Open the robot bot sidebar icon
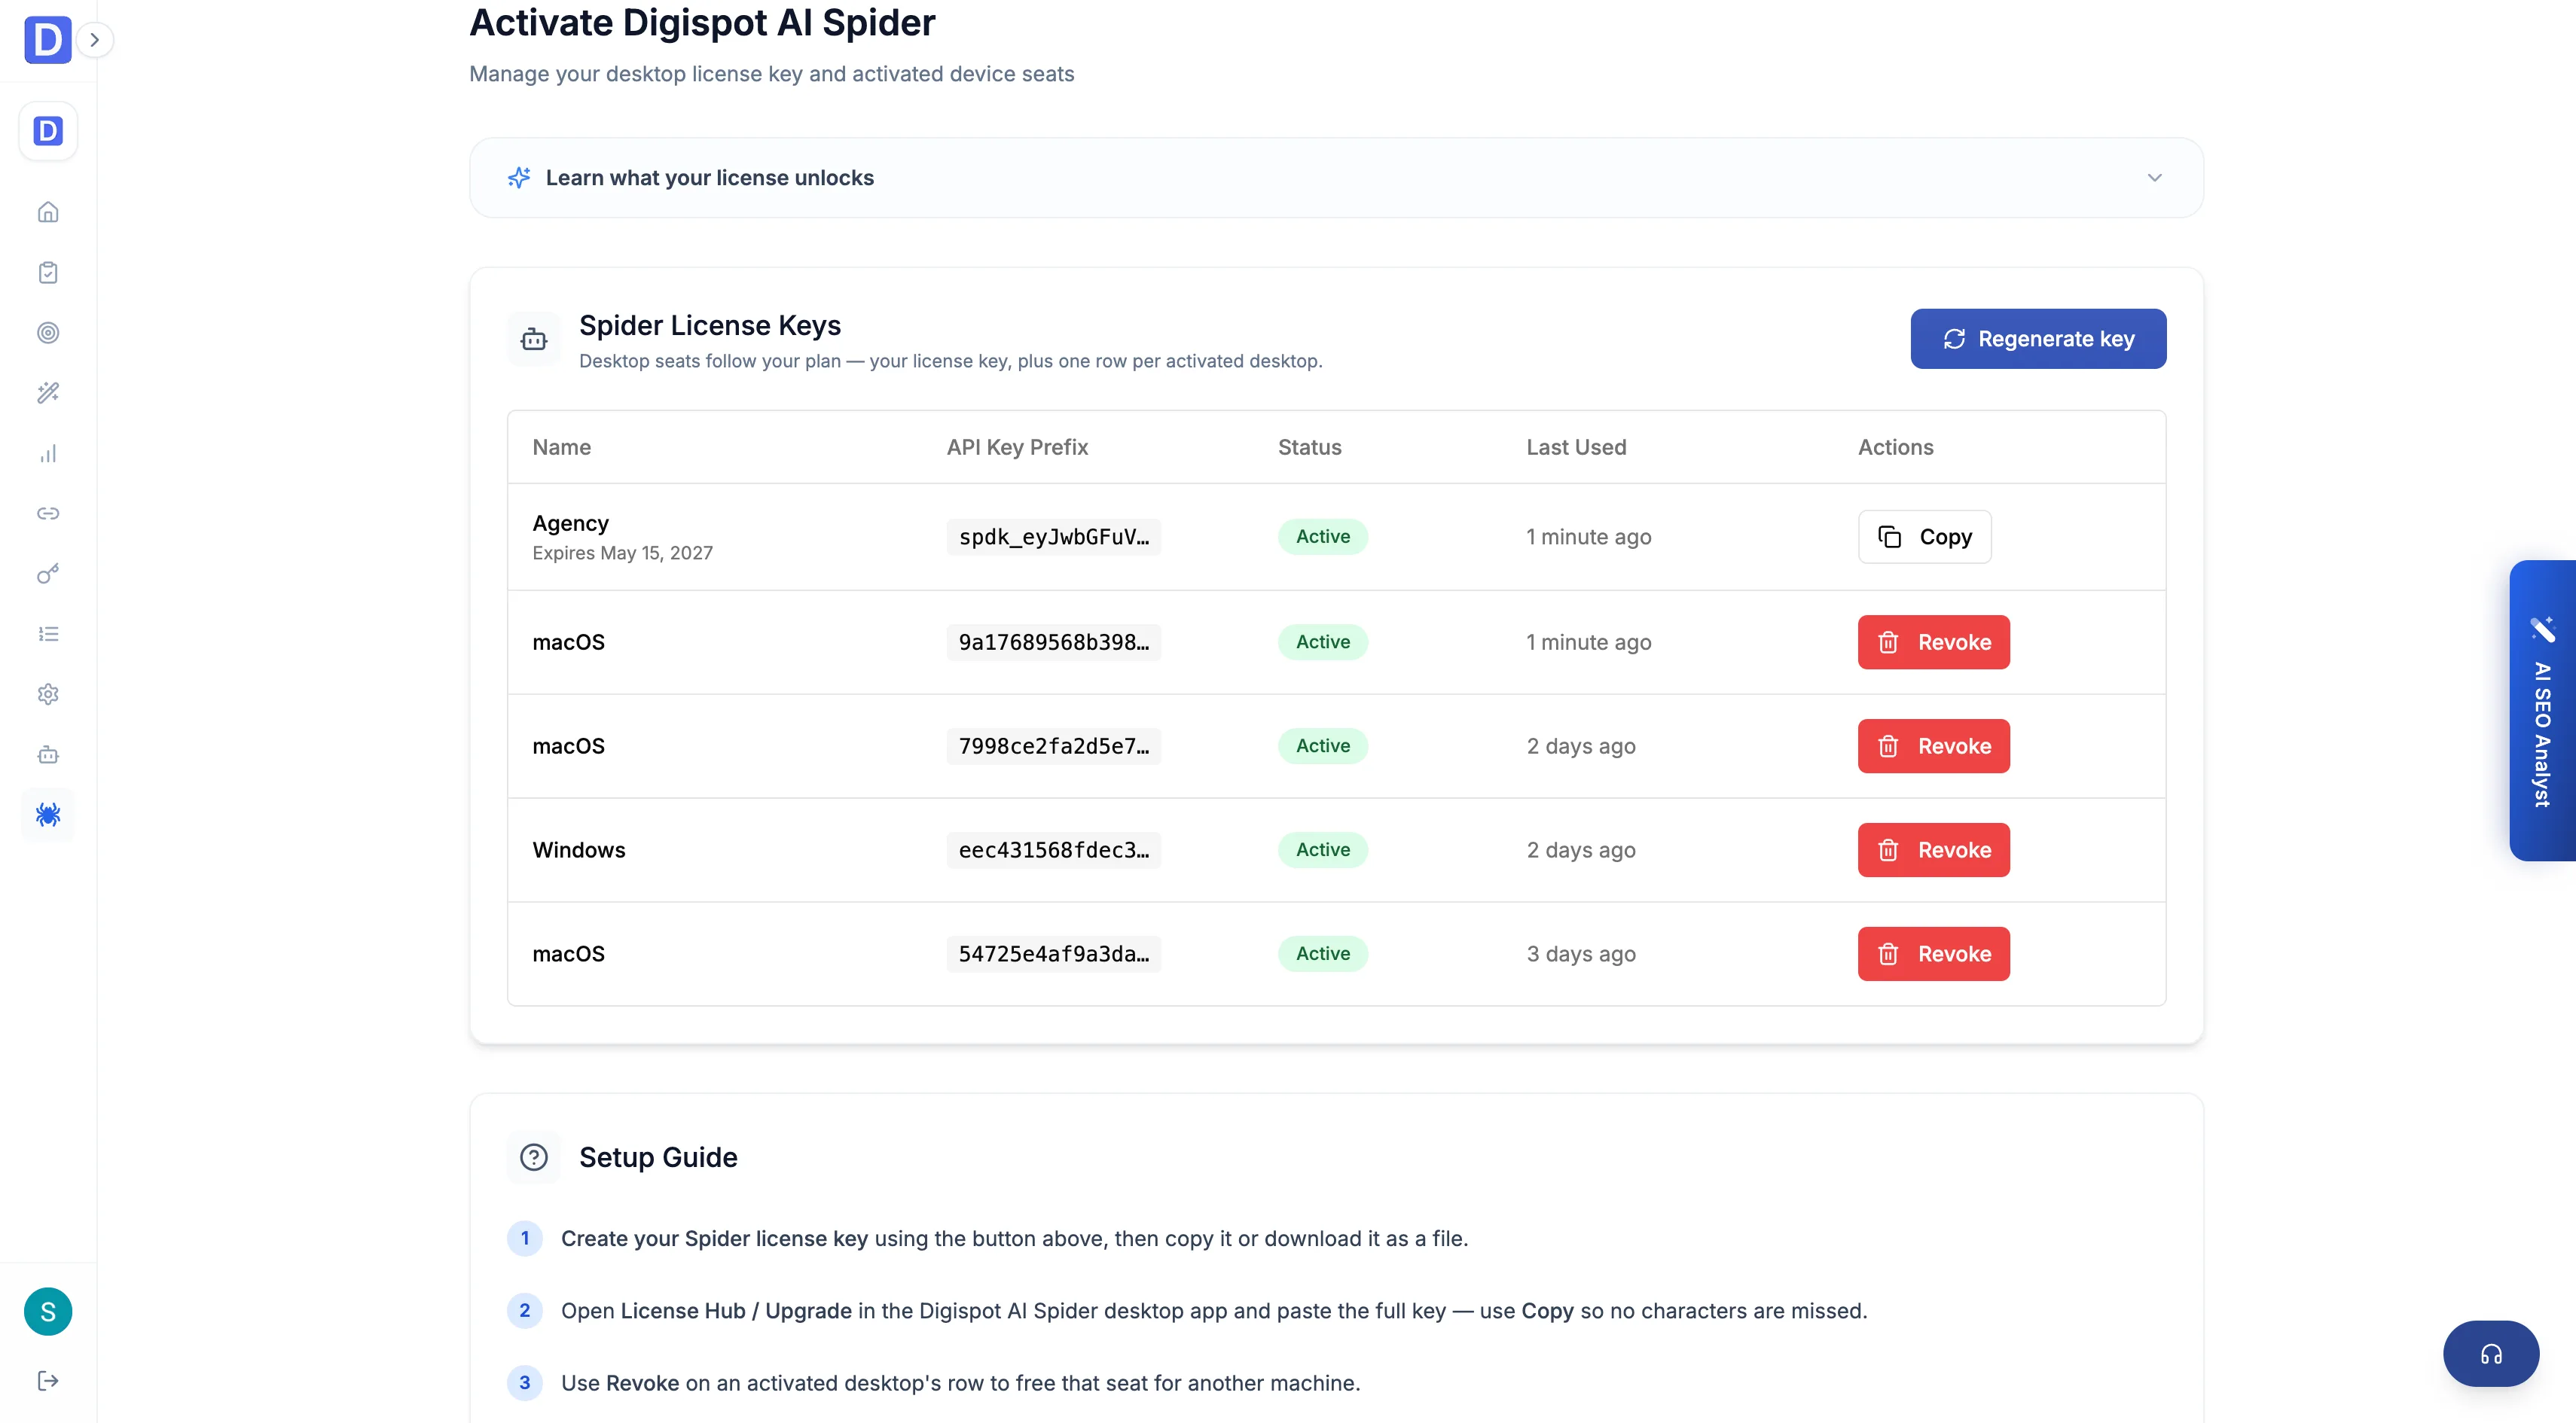2576x1423 pixels. click(x=48, y=754)
